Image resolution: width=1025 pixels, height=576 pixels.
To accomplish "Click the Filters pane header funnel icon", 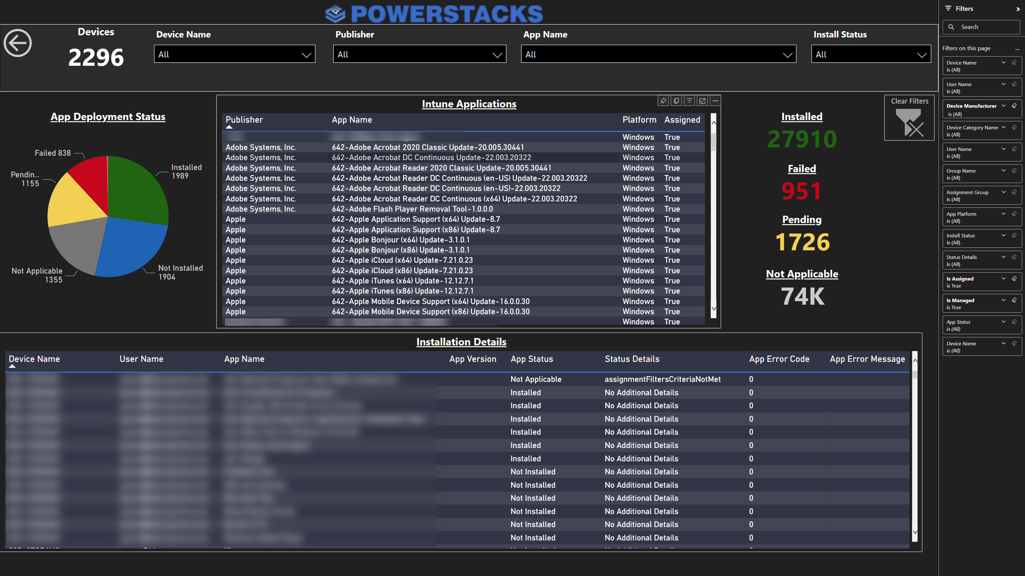I will pos(948,8).
